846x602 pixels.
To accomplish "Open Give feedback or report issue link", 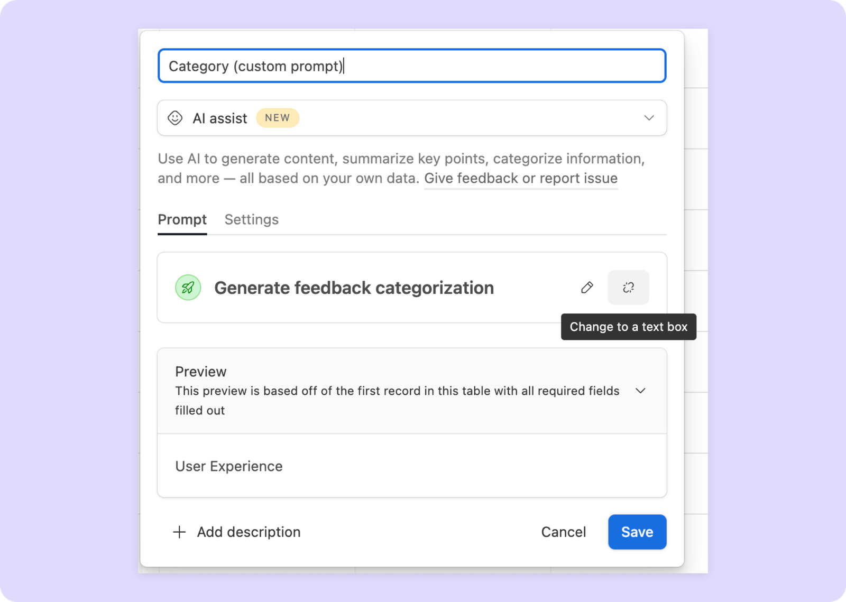I will pos(521,178).
